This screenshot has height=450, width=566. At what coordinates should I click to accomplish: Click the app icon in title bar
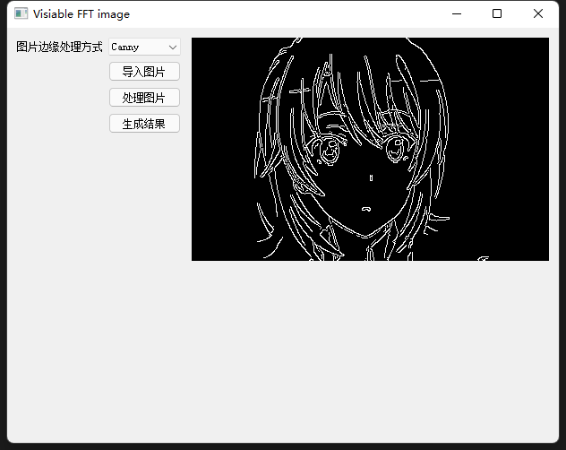coord(21,13)
